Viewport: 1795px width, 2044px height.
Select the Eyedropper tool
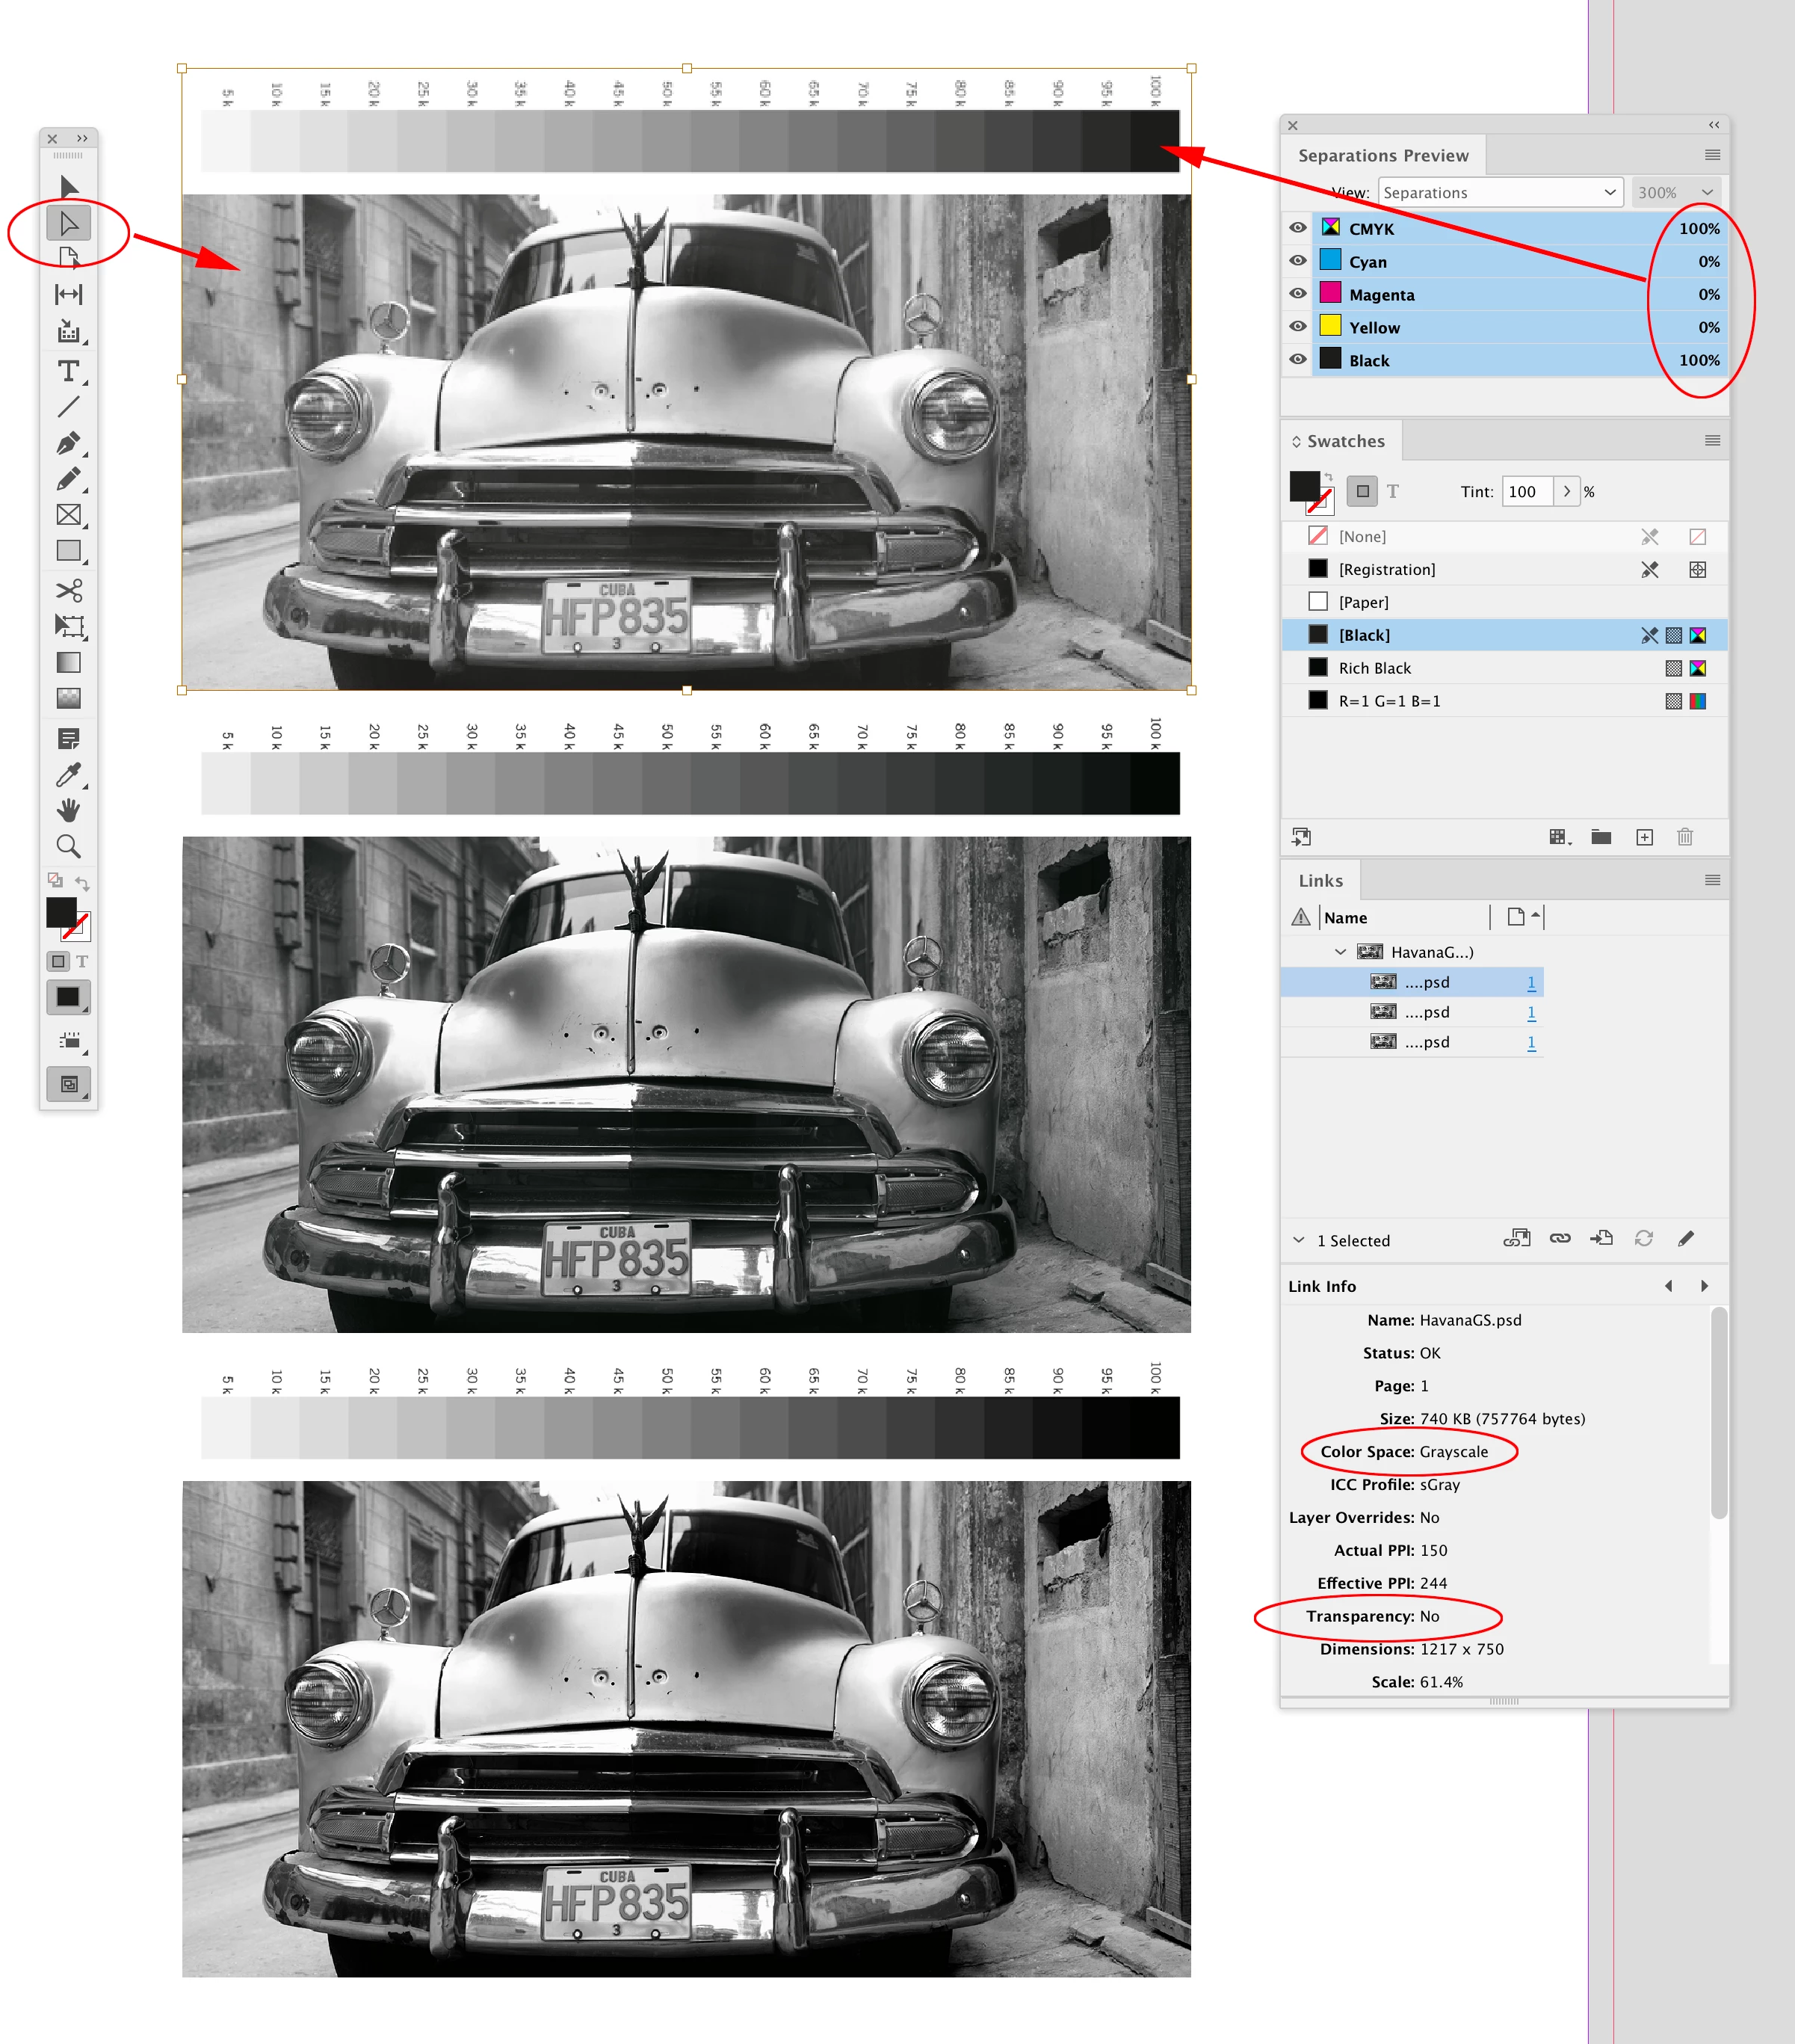(x=68, y=775)
